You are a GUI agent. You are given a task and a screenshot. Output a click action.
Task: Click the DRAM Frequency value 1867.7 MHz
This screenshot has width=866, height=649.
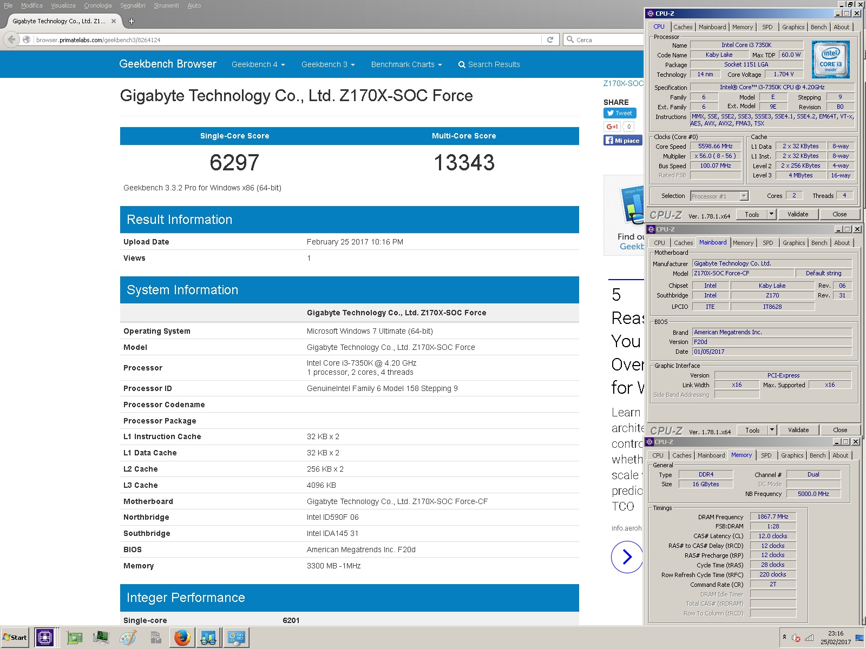point(773,516)
